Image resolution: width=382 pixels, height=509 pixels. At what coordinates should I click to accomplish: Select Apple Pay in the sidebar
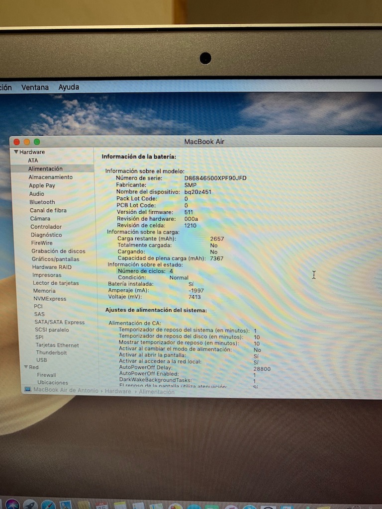(x=42, y=185)
